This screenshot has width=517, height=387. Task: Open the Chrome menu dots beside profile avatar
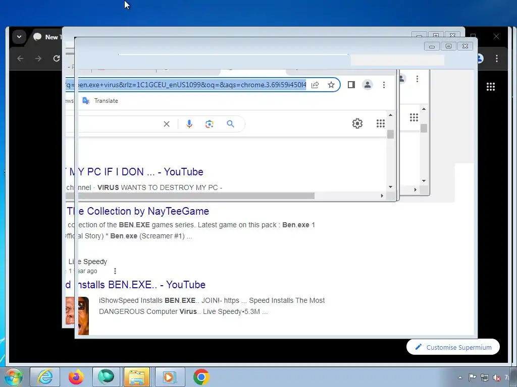pos(384,85)
